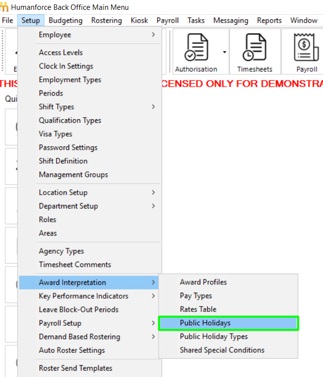323x377 pixels.
Task: Select Key Performance Indicators entry
Action: 89,296
